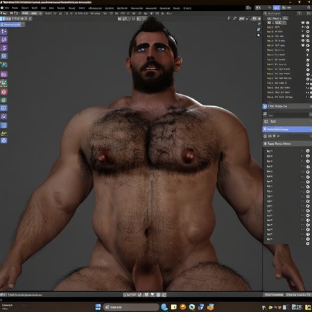
Task: Open the orange folder app icon on taskbar
Action: click(x=210, y=306)
